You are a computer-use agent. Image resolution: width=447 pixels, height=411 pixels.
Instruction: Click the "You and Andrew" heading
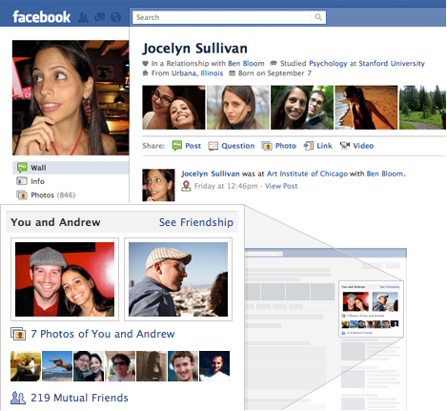(55, 222)
